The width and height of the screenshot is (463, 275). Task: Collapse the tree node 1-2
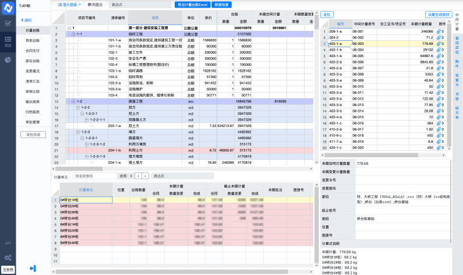click(74, 101)
